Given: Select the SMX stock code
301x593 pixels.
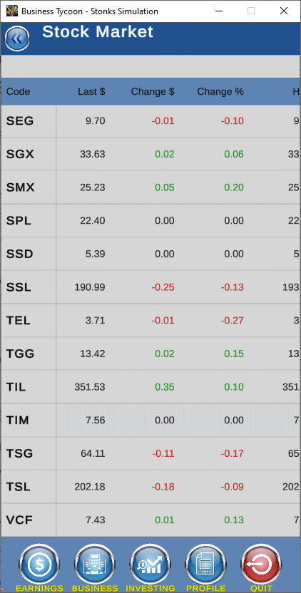Looking at the screenshot, I should coord(21,187).
